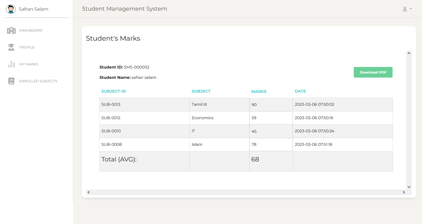Click the book icon for Enrolled Subjects
This screenshot has width=422, height=224.
(11, 81)
